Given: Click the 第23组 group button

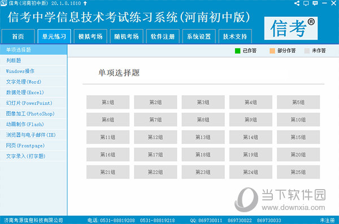Looking at the screenshot, I should point(203,172).
